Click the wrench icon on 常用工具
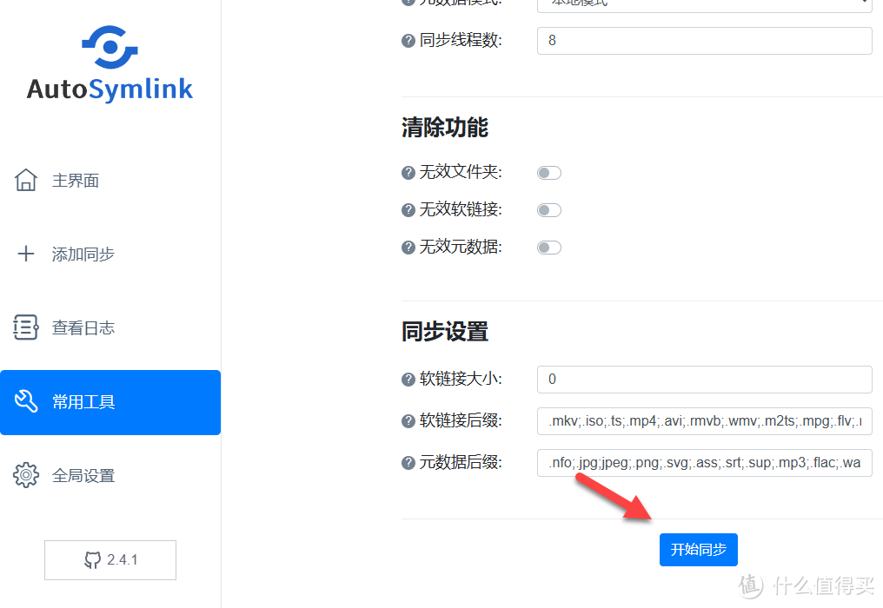Image resolution: width=883 pixels, height=608 pixels. click(x=27, y=401)
